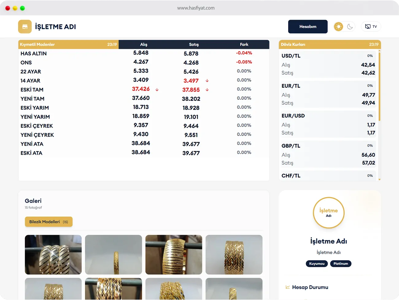
Task: Click scroll-up arrow in Döviz Kurları panel
Action: pyautogui.click(x=380, y=51)
